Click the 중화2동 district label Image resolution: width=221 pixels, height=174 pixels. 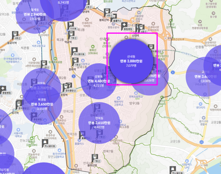(x=61, y=78)
